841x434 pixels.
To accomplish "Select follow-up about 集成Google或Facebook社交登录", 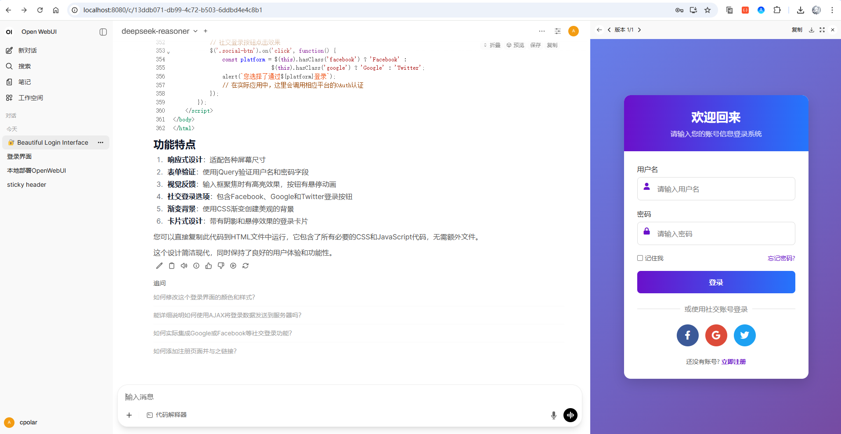I will pyautogui.click(x=223, y=333).
